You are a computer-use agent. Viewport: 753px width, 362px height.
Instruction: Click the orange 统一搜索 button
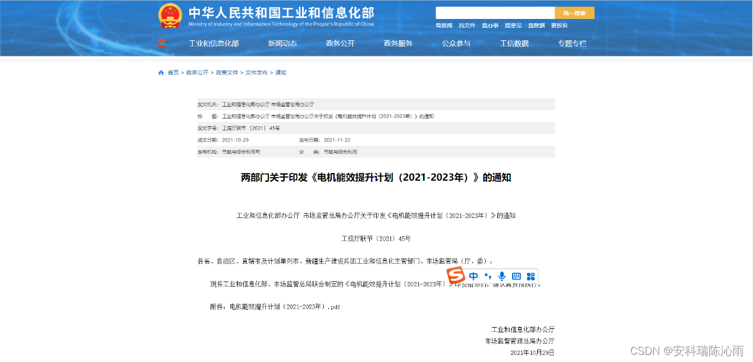coord(574,13)
